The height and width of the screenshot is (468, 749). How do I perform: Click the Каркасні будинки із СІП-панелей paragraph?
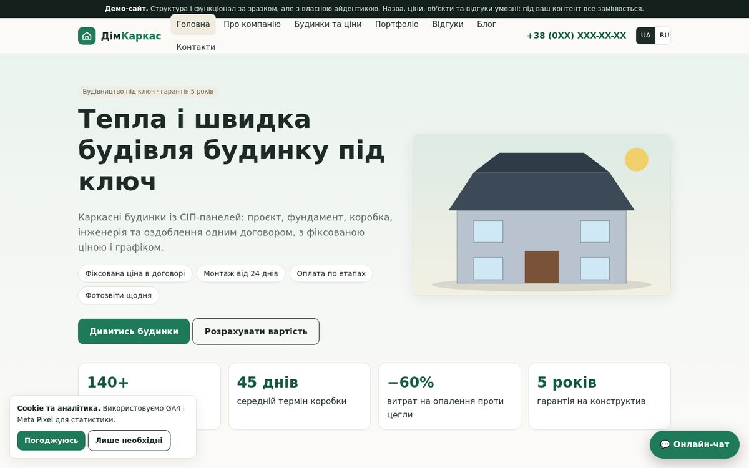click(x=235, y=232)
